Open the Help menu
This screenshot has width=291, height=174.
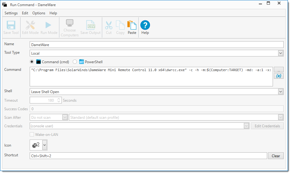pos(53,13)
